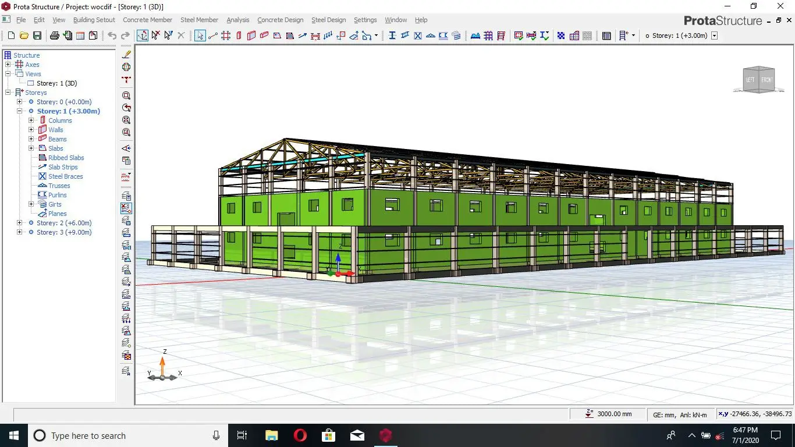795x447 pixels.
Task: Click the Print icon in the toolbar
Action: tap(55, 36)
